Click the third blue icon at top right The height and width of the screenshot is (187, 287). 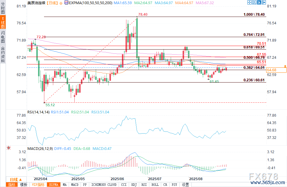(258, 2)
